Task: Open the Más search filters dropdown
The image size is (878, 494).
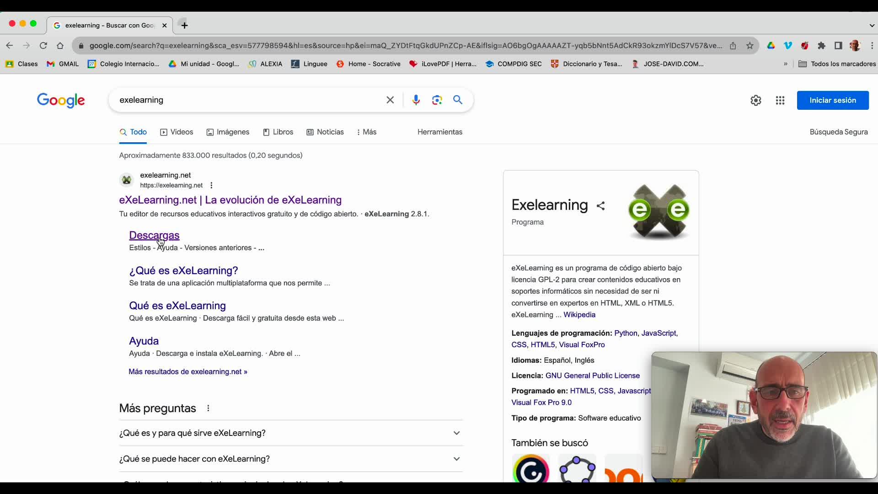Action: pos(367,132)
